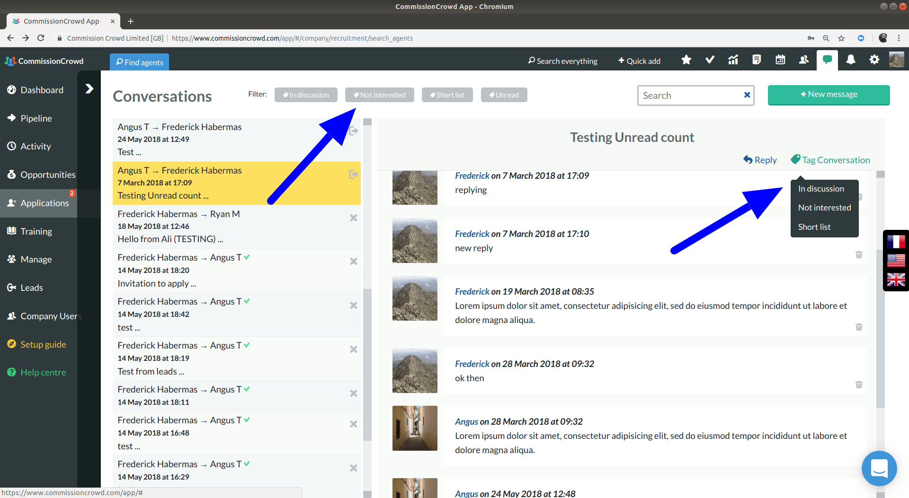Delete the 'new reply' message with trash icon
909x498 pixels.
pos(859,255)
